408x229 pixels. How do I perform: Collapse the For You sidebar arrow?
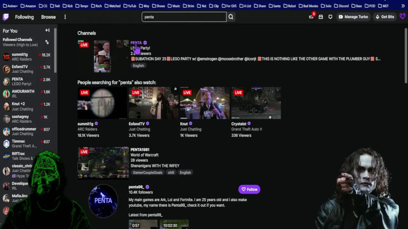tap(47, 31)
